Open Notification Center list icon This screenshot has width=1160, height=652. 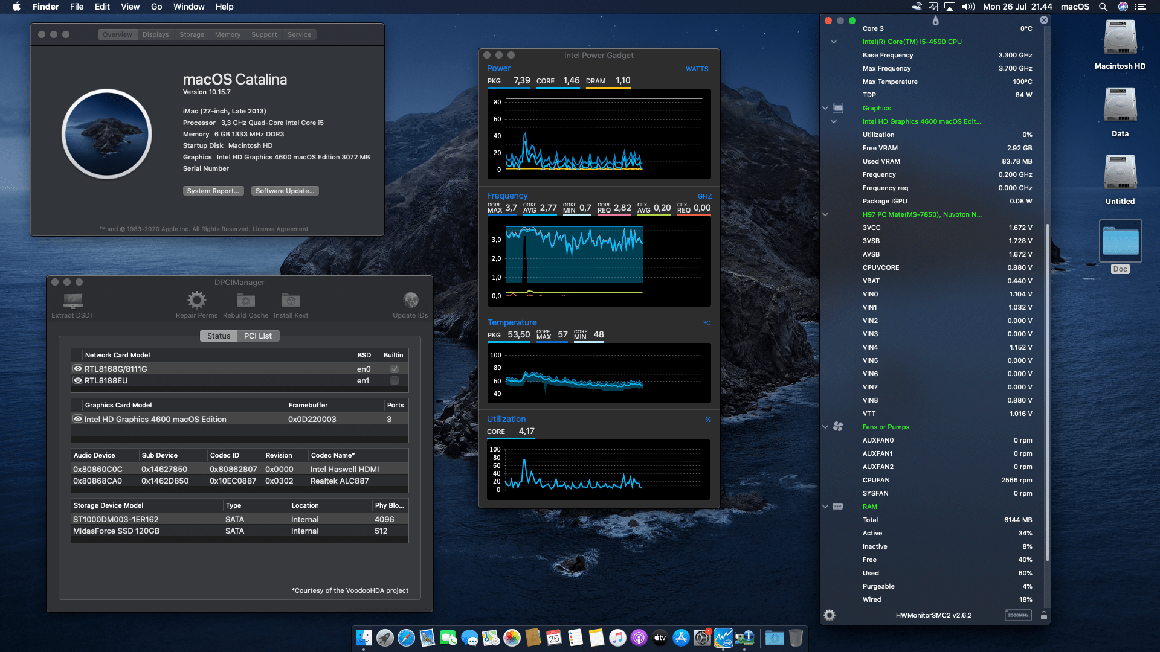coord(1141,7)
